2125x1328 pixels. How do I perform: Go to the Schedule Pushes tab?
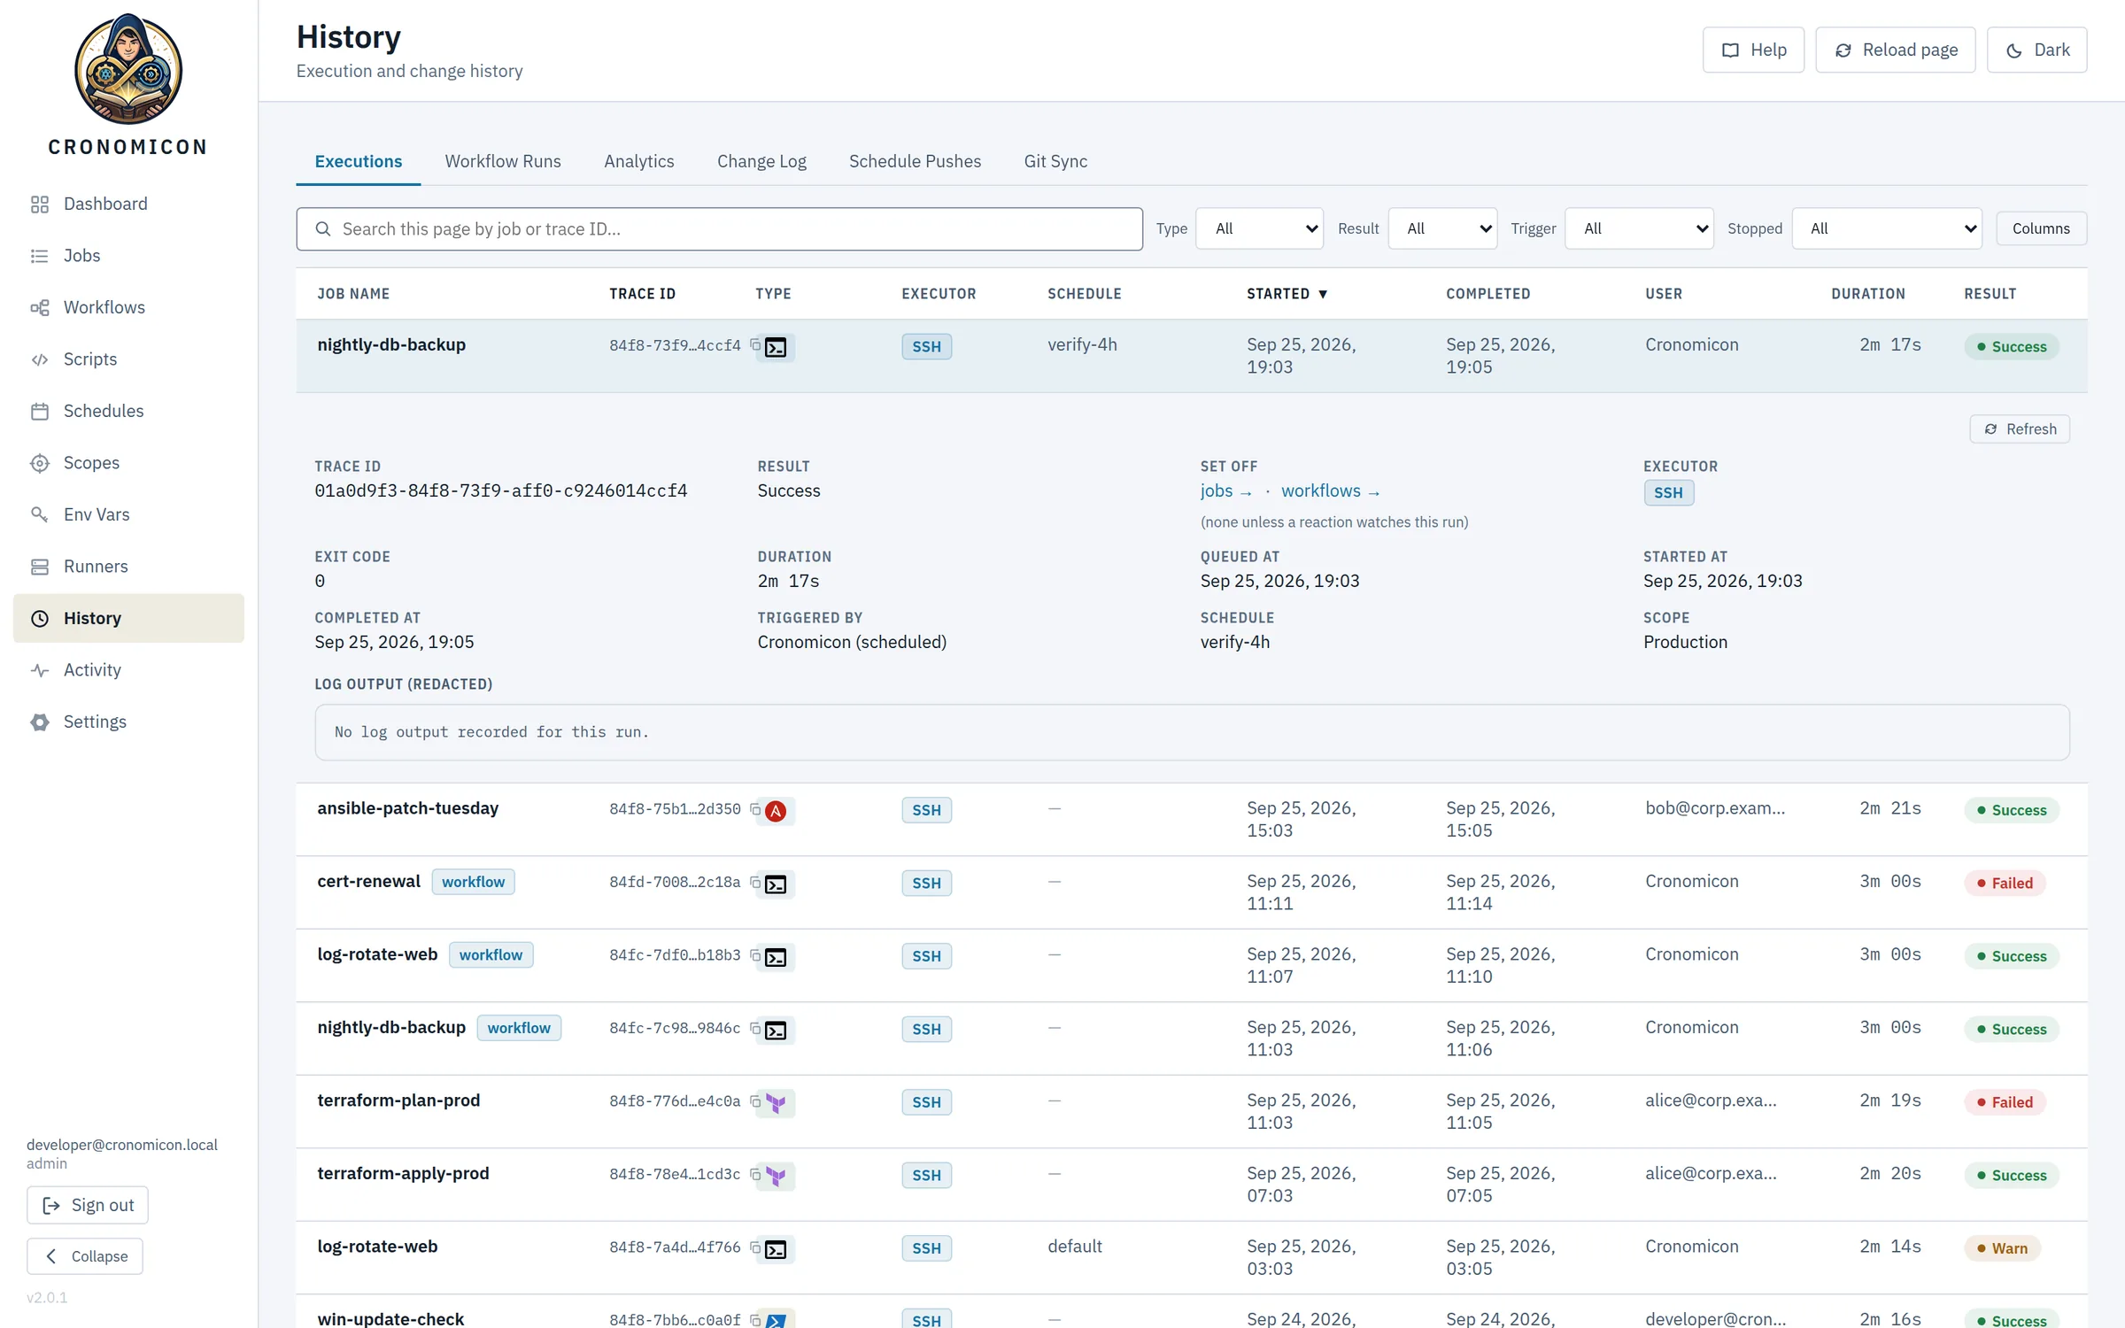click(915, 161)
